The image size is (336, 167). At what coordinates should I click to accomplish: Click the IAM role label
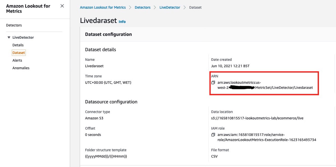(x=218, y=128)
